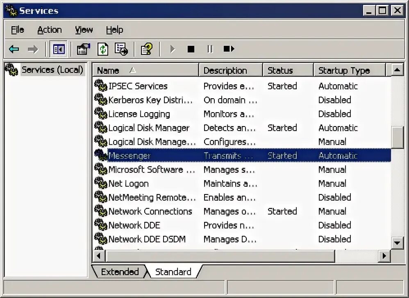This screenshot has height=298, width=409.
Task: Click the horizontal scrollbar thumb
Action: coord(220,256)
